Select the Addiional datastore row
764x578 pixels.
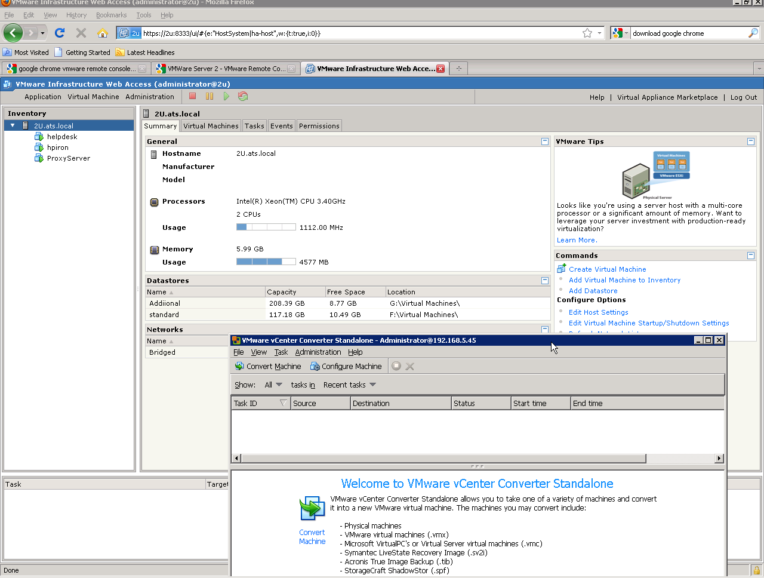click(x=348, y=303)
